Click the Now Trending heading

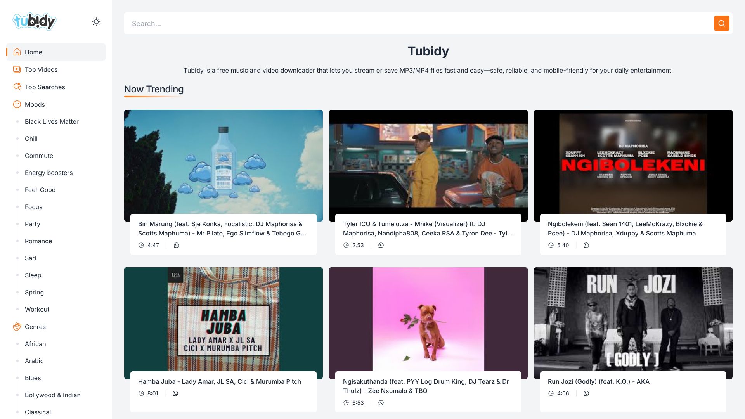coord(154,89)
